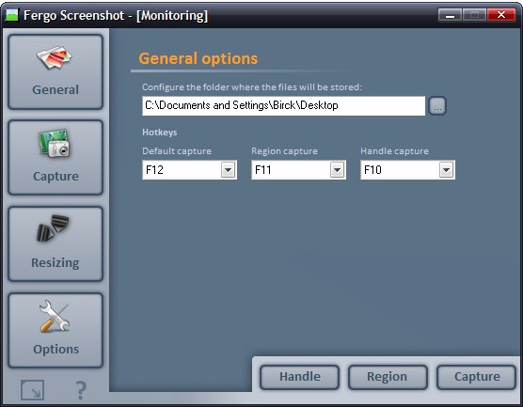Open Options wrench and screwdriver icon

[x=54, y=317]
